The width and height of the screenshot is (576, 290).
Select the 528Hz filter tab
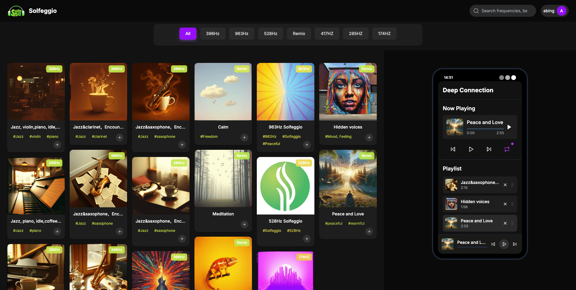coord(271,34)
